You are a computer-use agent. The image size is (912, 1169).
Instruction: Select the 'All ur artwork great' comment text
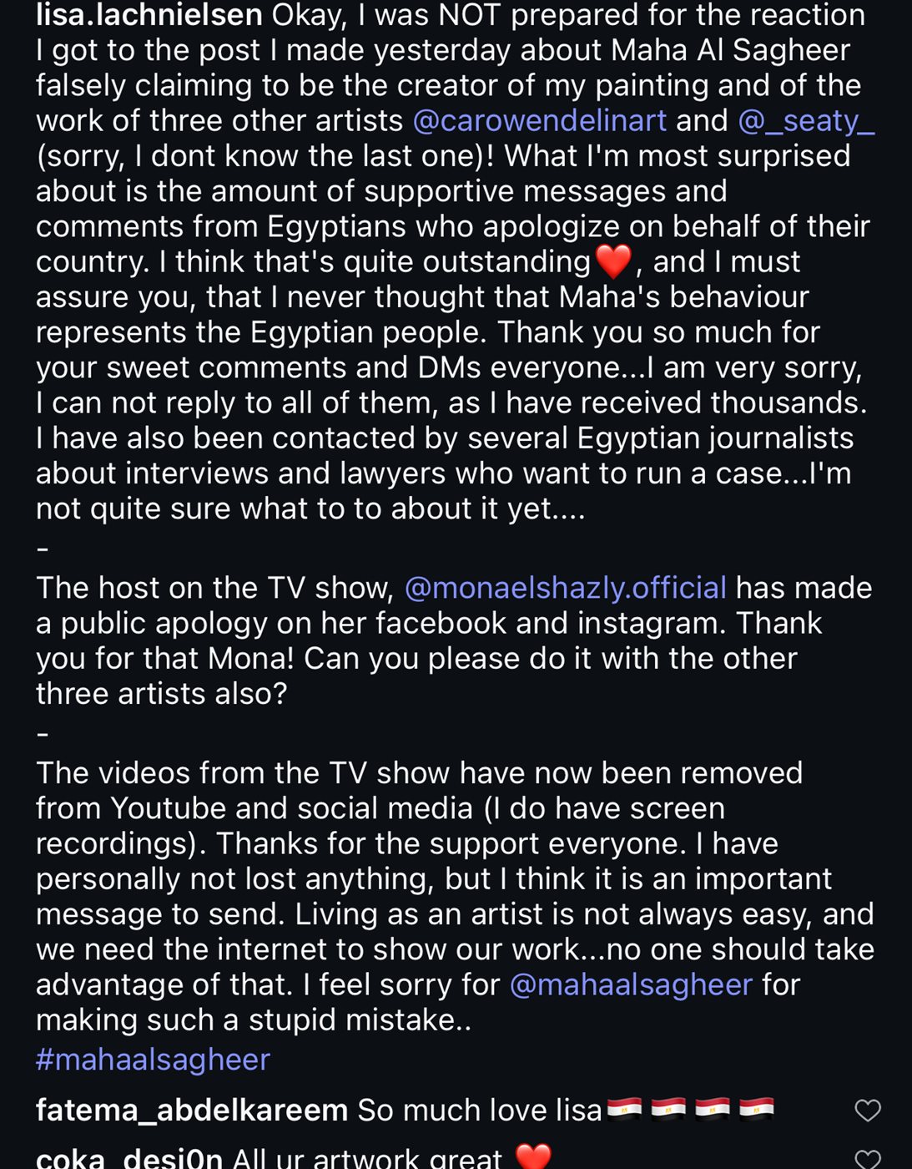tap(367, 1158)
